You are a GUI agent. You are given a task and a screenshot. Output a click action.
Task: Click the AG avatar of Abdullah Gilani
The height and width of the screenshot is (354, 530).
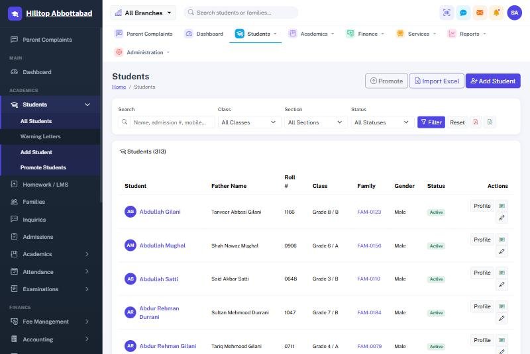tap(131, 212)
